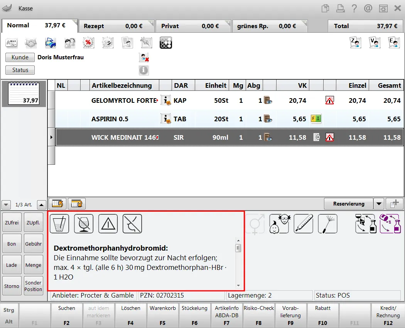
Task: Select the GELOMYRTOL FORTE row
Action: (229, 100)
